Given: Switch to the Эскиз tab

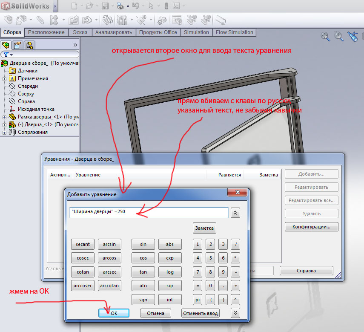Looking at the screenshot, I should pyautogui.click(x=80, y=32).
